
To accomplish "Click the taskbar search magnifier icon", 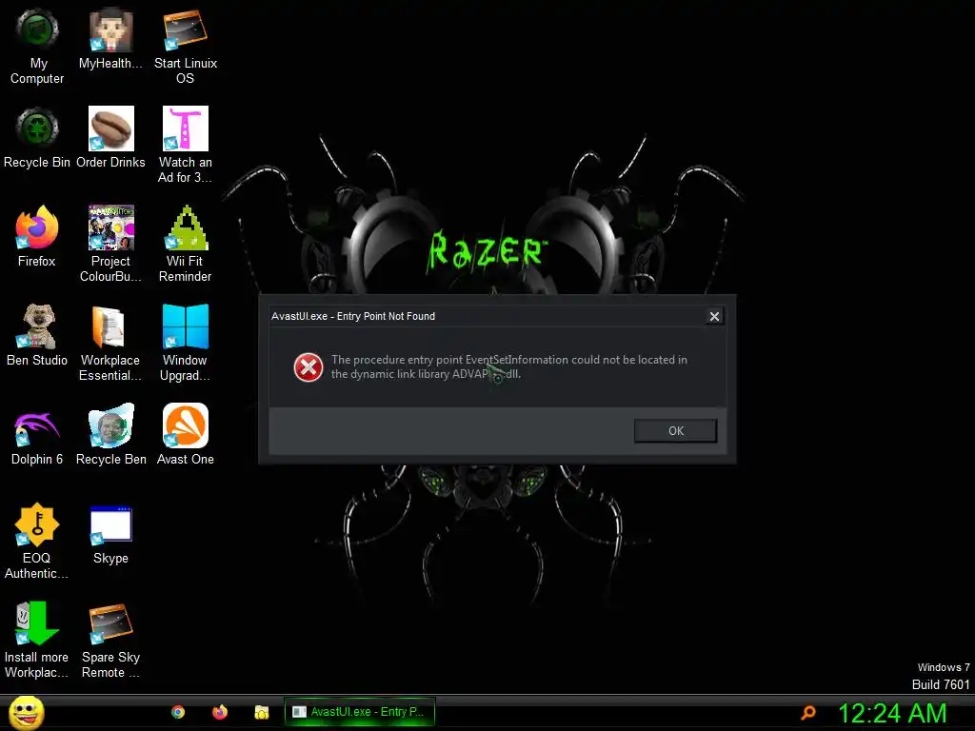I will [x=808, y=712].
